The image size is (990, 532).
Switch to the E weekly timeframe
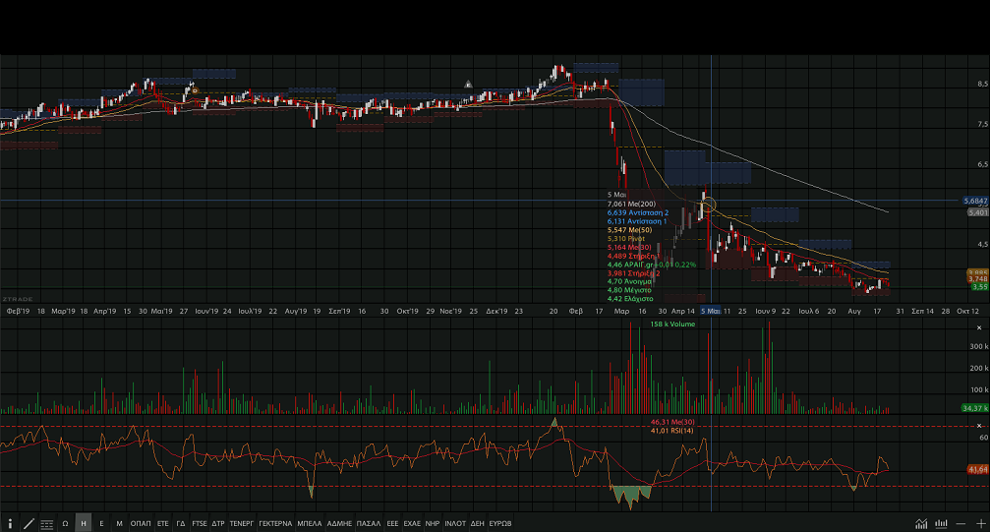101,524
